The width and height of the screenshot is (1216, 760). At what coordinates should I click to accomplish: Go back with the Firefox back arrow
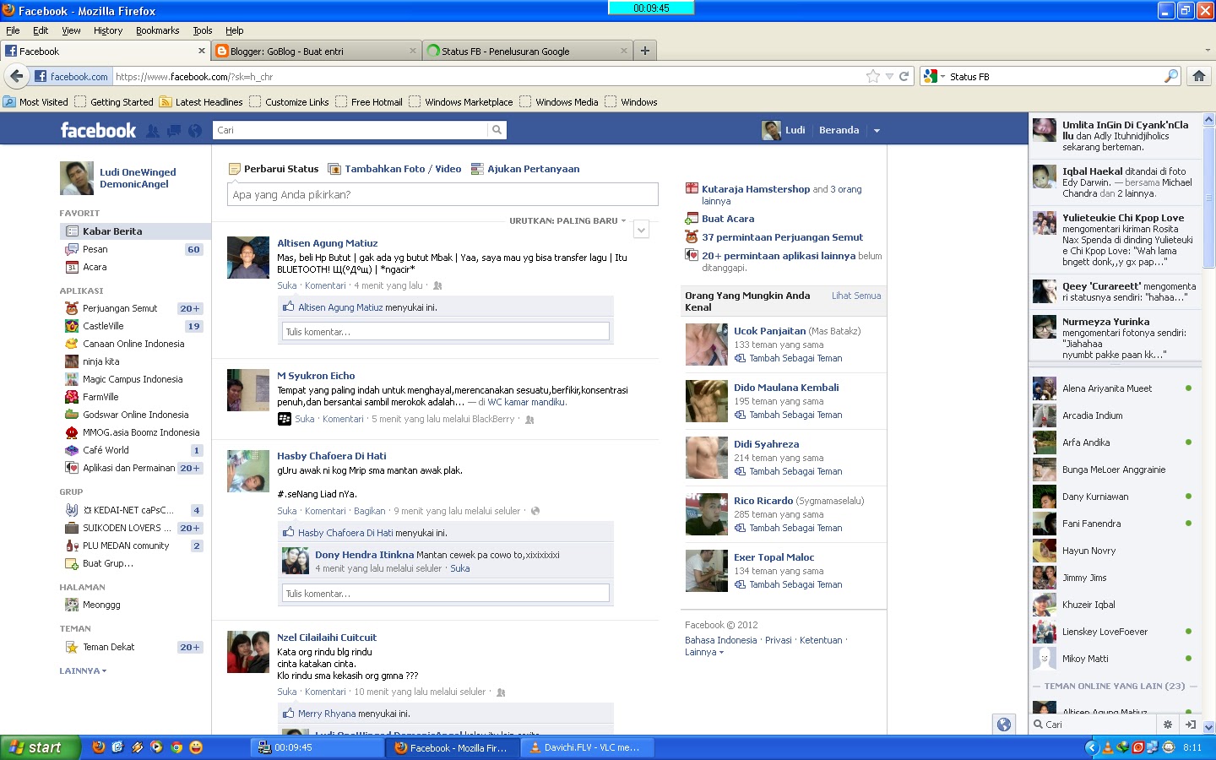[x=16, y=77]
